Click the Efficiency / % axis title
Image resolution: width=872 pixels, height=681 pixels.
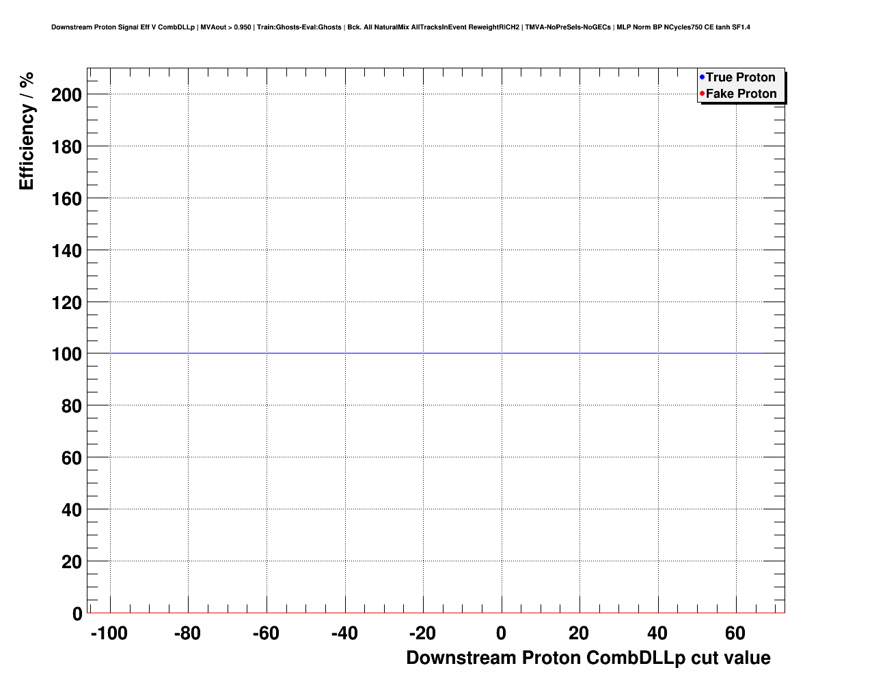click(27, 131)
